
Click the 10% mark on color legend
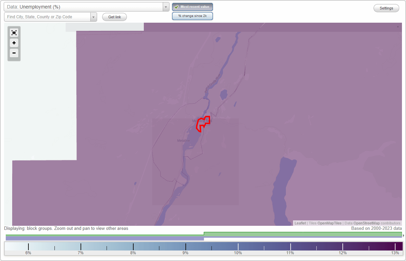click(x=238, y=253)
